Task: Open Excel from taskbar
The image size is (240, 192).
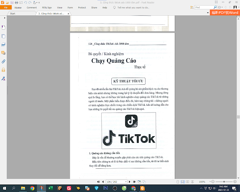Action: 51,188
